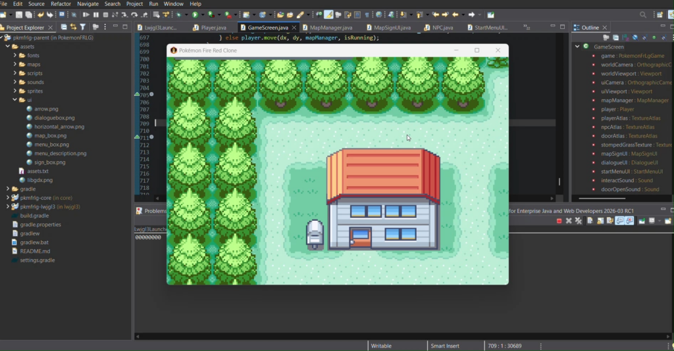The image size is (674, 351).
Task: Select doorOpenSound field in Outline
Action: pos(630,189)
